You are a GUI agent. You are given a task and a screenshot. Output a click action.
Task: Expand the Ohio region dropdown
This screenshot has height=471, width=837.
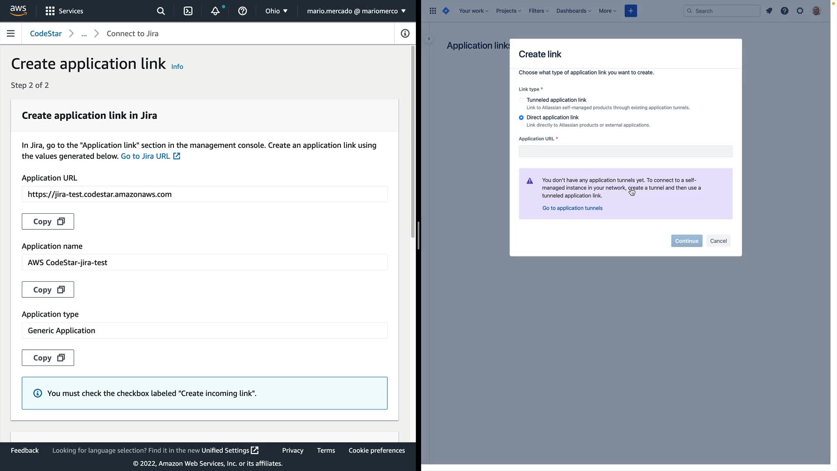pyautogui.click(x=276, y=11)
